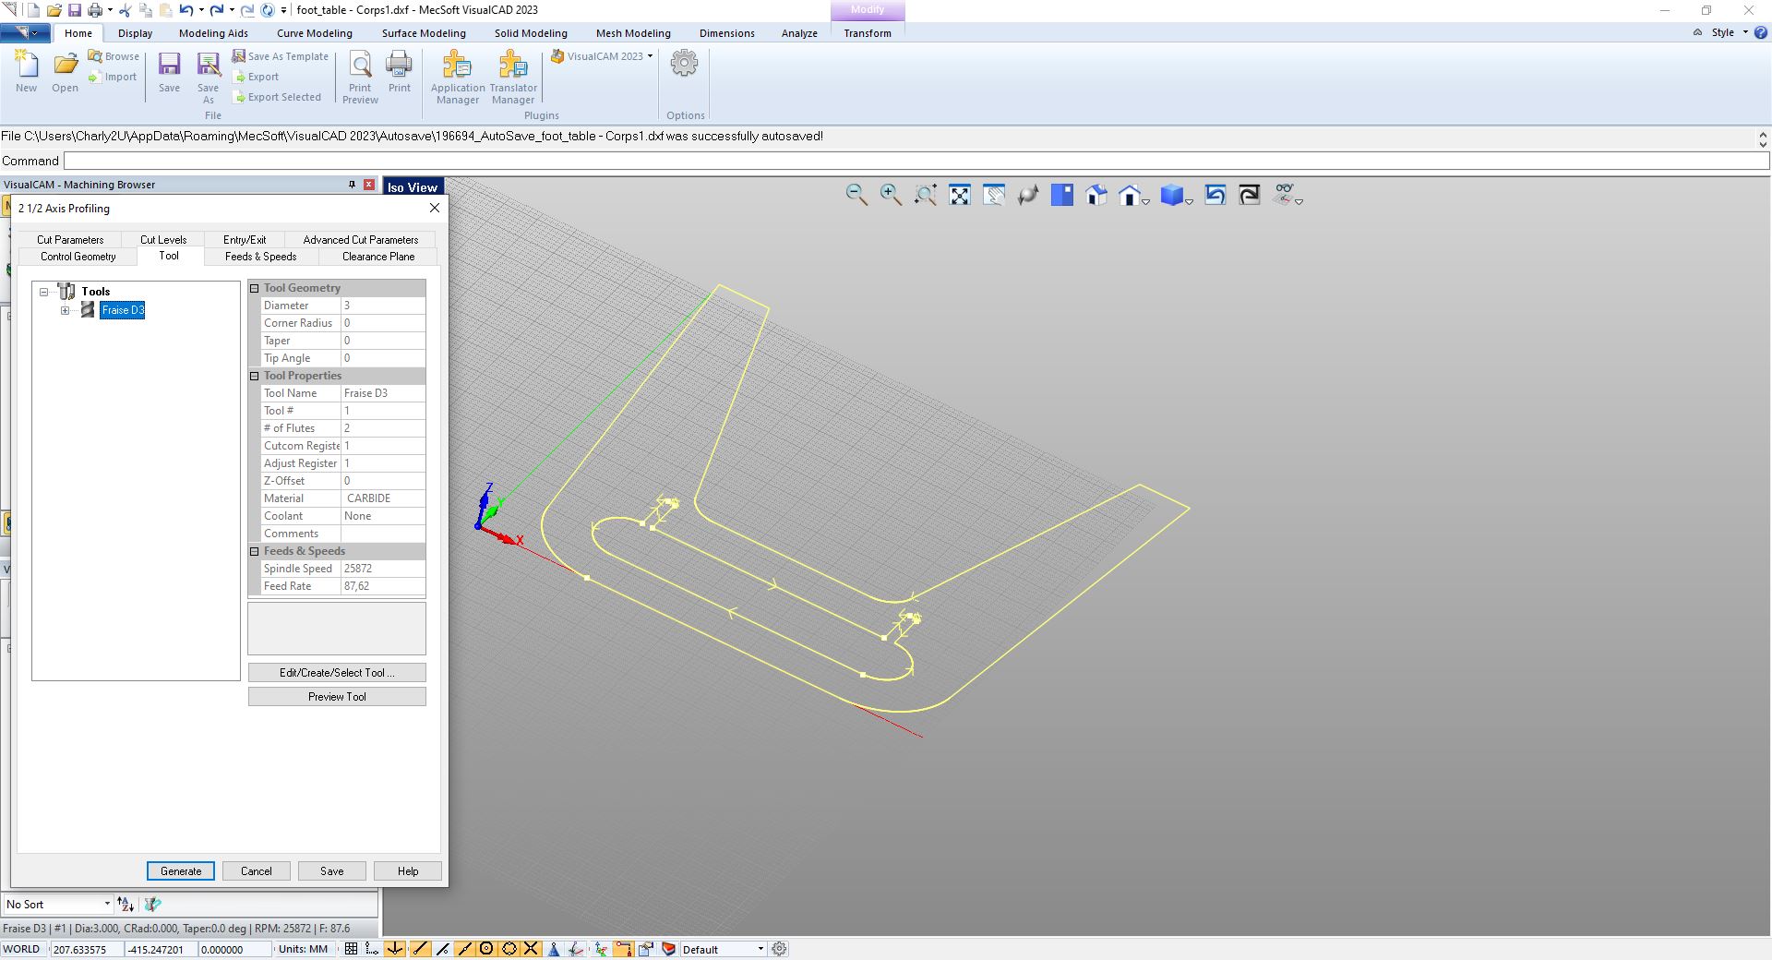The width and height of the screenshot is (1772, 960).
Task: Open the Options gear in ribbon
Action: 684,64
